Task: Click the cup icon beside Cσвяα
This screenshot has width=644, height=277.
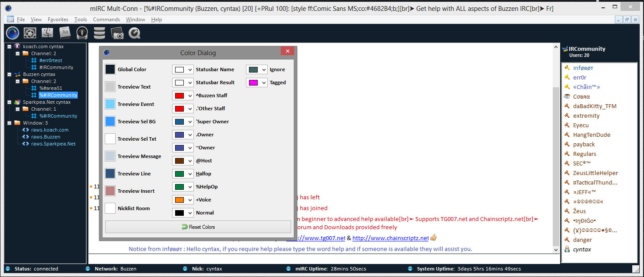Action: pyautogui.click(x=567, y=96)
